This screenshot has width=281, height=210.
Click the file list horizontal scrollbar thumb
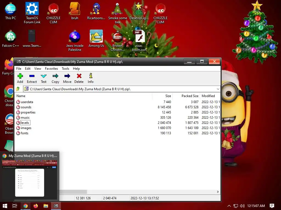coord(73,192)
